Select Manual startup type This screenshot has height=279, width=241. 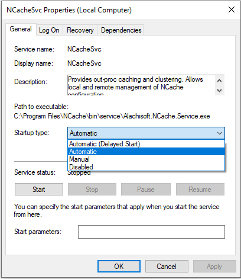click(146, 159)
